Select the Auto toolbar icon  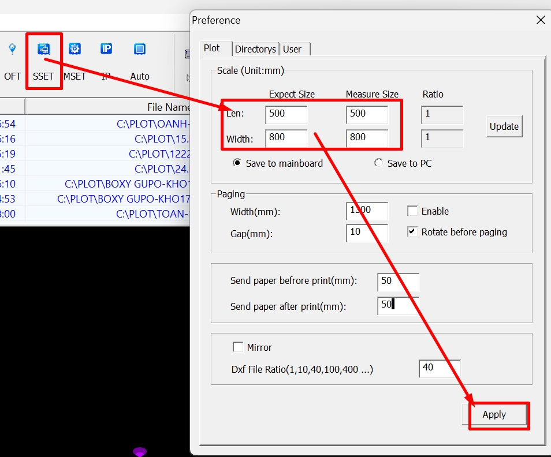tap(140, 50)
